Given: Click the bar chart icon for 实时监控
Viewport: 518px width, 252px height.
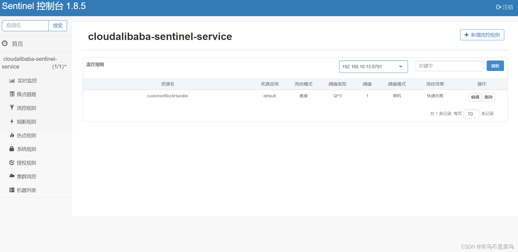Looking at the screenshot, I should click(12, 81).
